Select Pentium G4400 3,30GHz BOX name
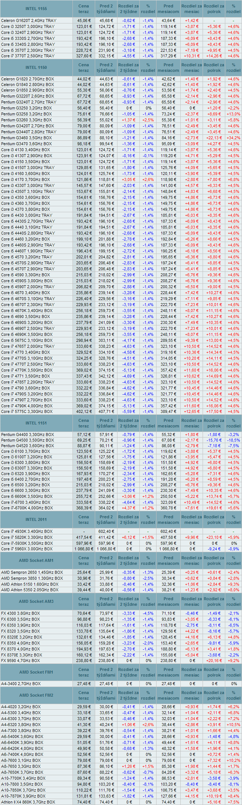 click(x=28, y=435)
